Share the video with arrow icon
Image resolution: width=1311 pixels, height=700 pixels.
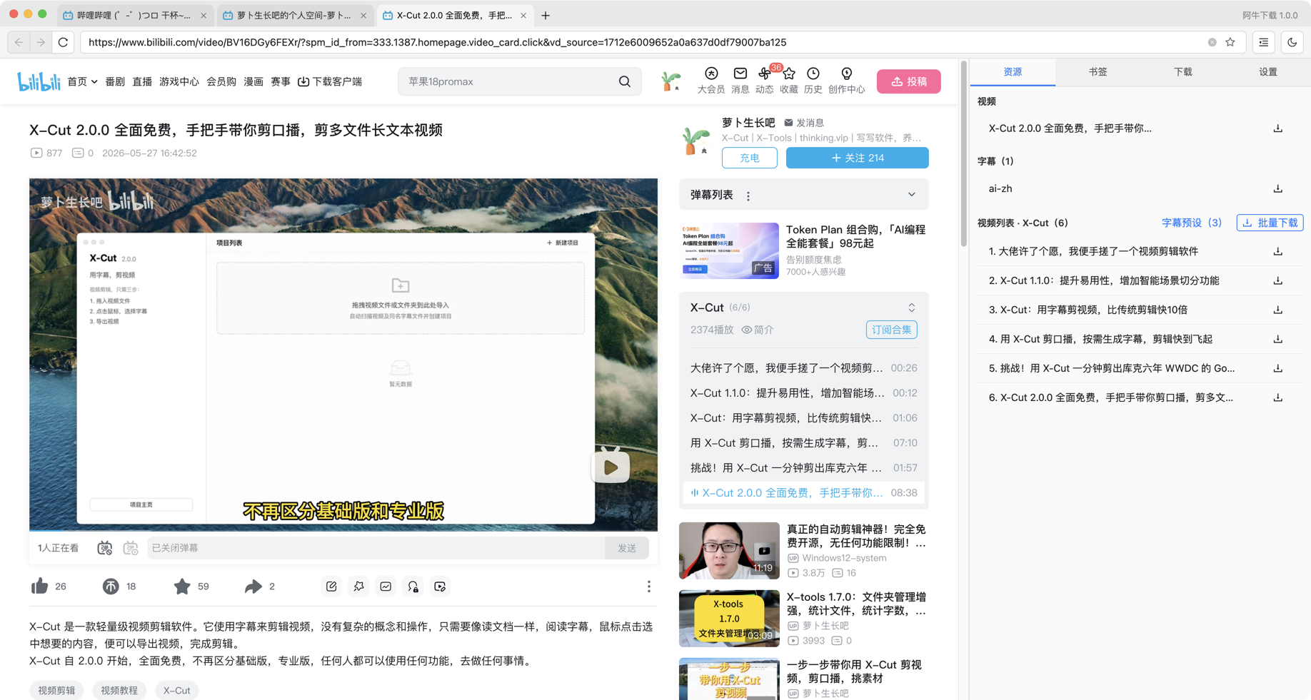[x=253, y=587]
